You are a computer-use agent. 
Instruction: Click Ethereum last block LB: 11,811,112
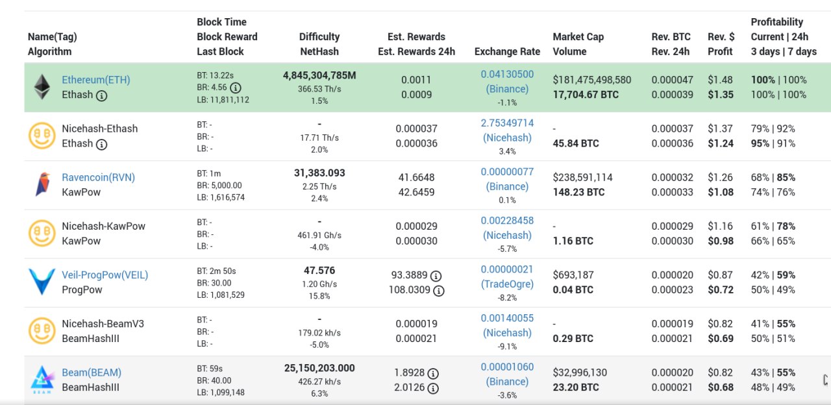223,100
